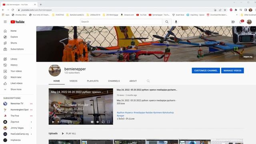256x144 pixels.
Task: Open the Asset Store bookmark
Action: click(178, 15)
